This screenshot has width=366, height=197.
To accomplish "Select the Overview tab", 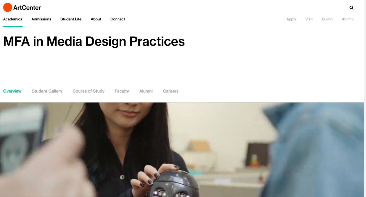I will point(12,91).
